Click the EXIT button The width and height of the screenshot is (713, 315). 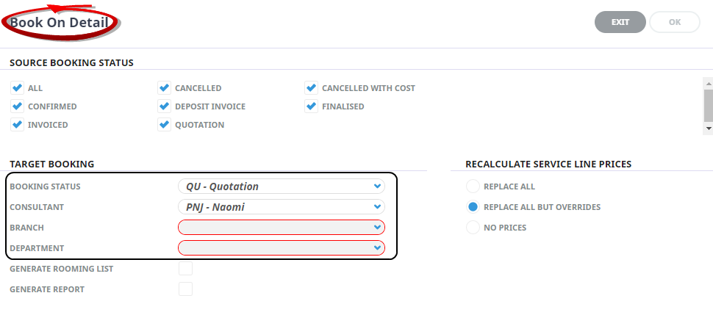[620, 22]
